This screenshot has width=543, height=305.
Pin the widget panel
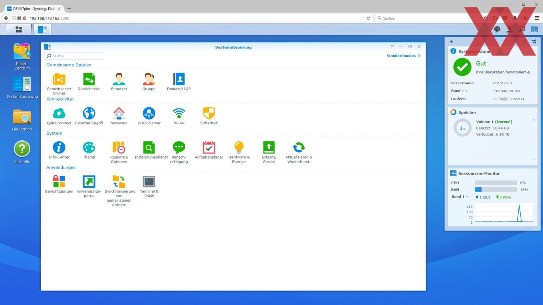[x=534, y=41]
